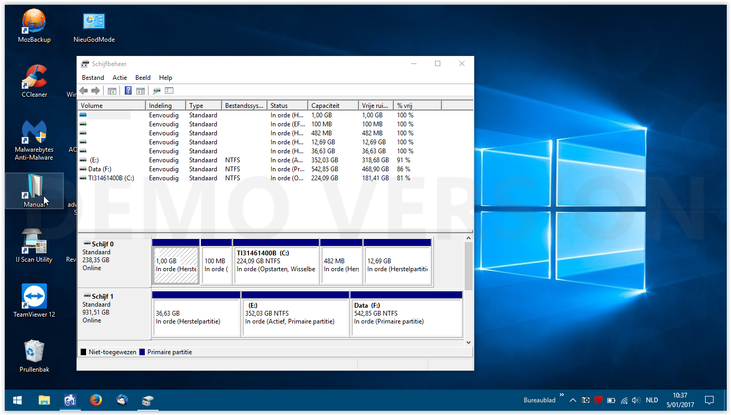Select the Data (F:) partition block
Image resolution: width=731 pixels, height=415 pixels.
[x=406, y=317]
